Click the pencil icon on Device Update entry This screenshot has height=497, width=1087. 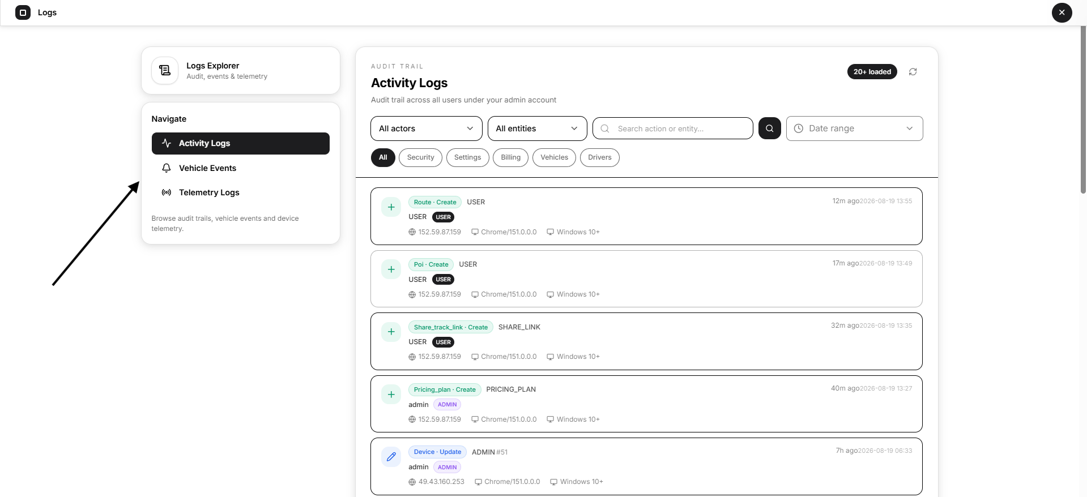coord(391,457)
